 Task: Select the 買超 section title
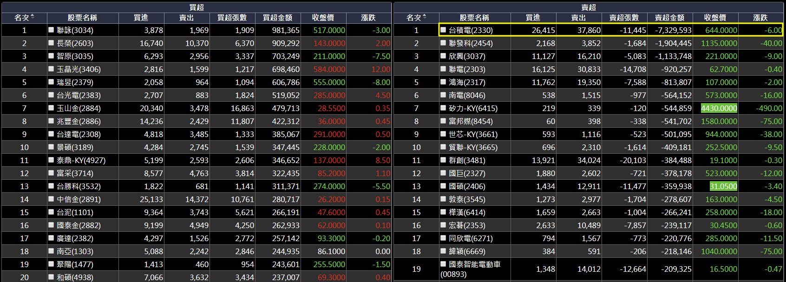[196, 7]
